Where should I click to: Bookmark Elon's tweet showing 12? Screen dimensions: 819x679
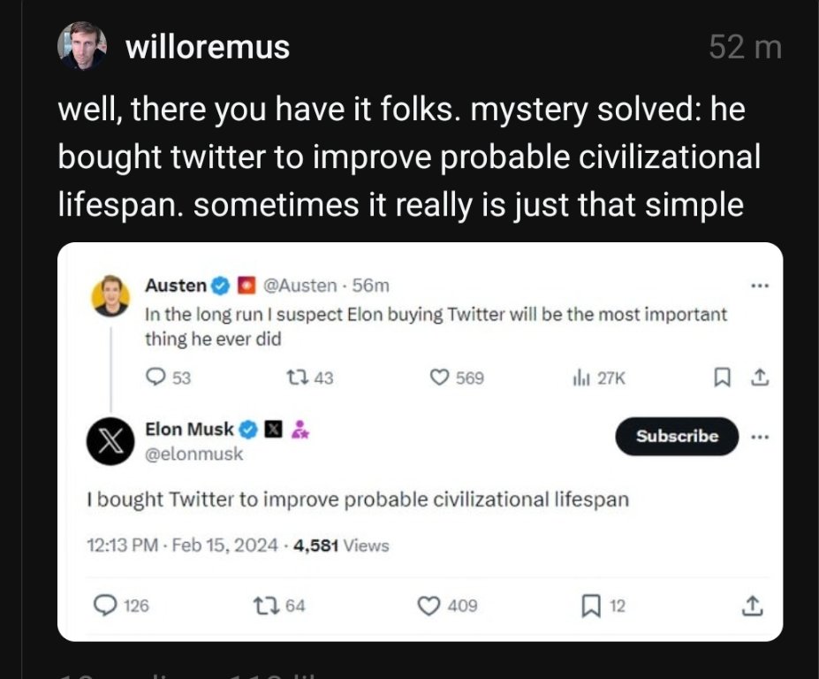590,606
